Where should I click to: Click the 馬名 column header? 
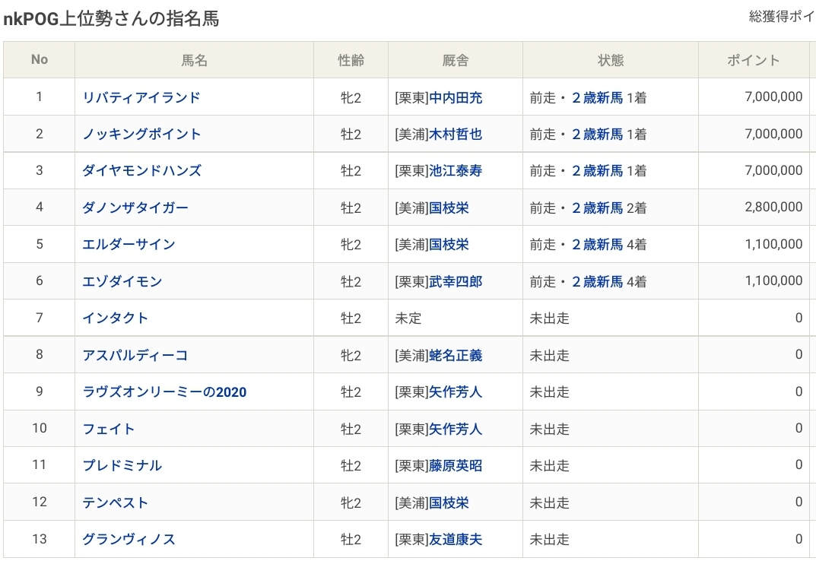[194, 60]
